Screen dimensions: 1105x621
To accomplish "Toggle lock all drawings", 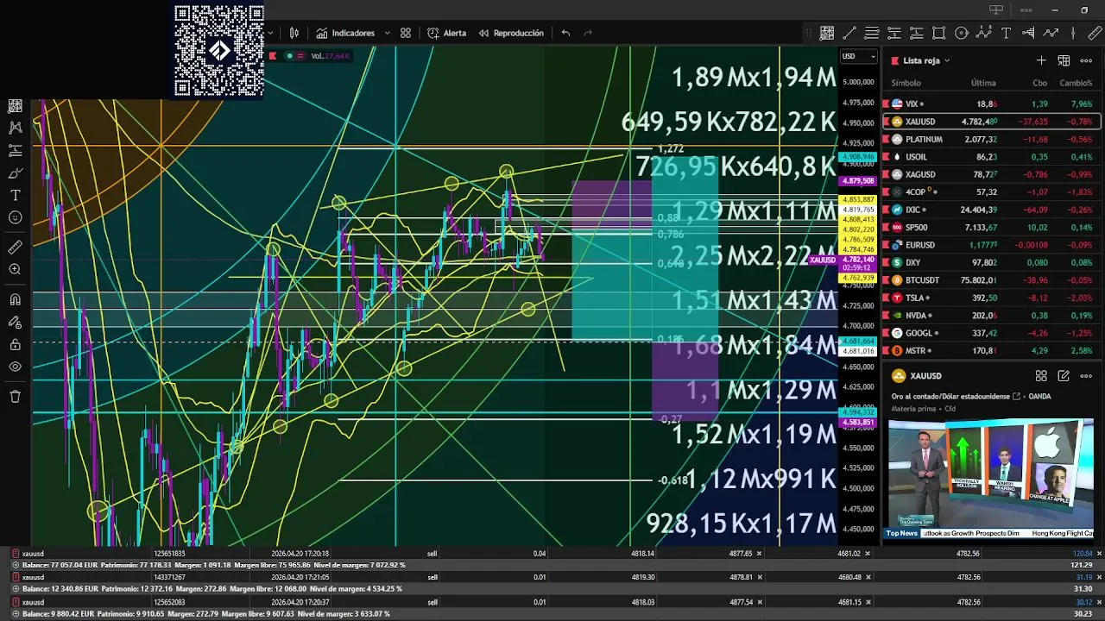I will click(15, 345).
